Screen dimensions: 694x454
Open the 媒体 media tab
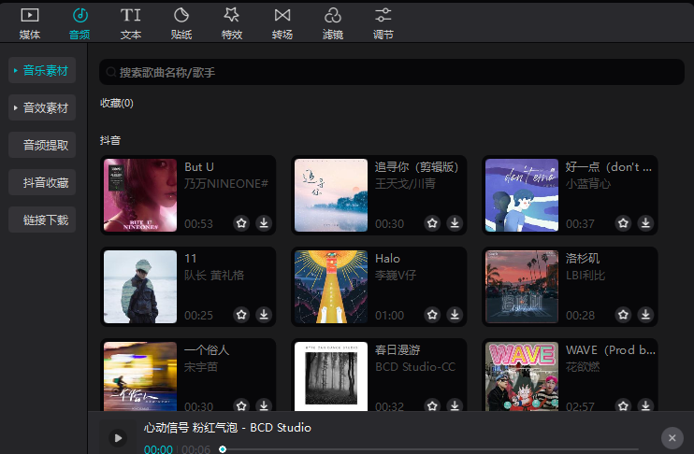click(x=30, y=24)
